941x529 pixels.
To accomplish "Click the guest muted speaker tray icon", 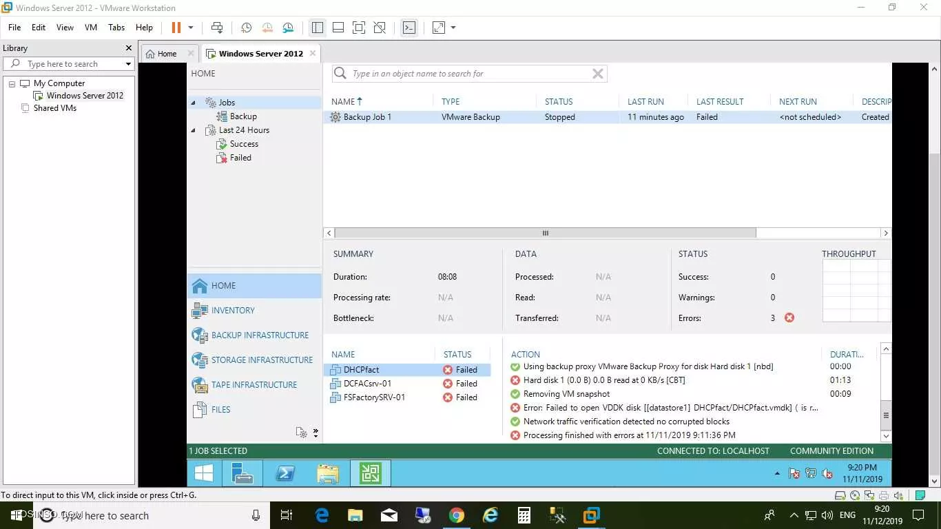I will coord(827,474).
